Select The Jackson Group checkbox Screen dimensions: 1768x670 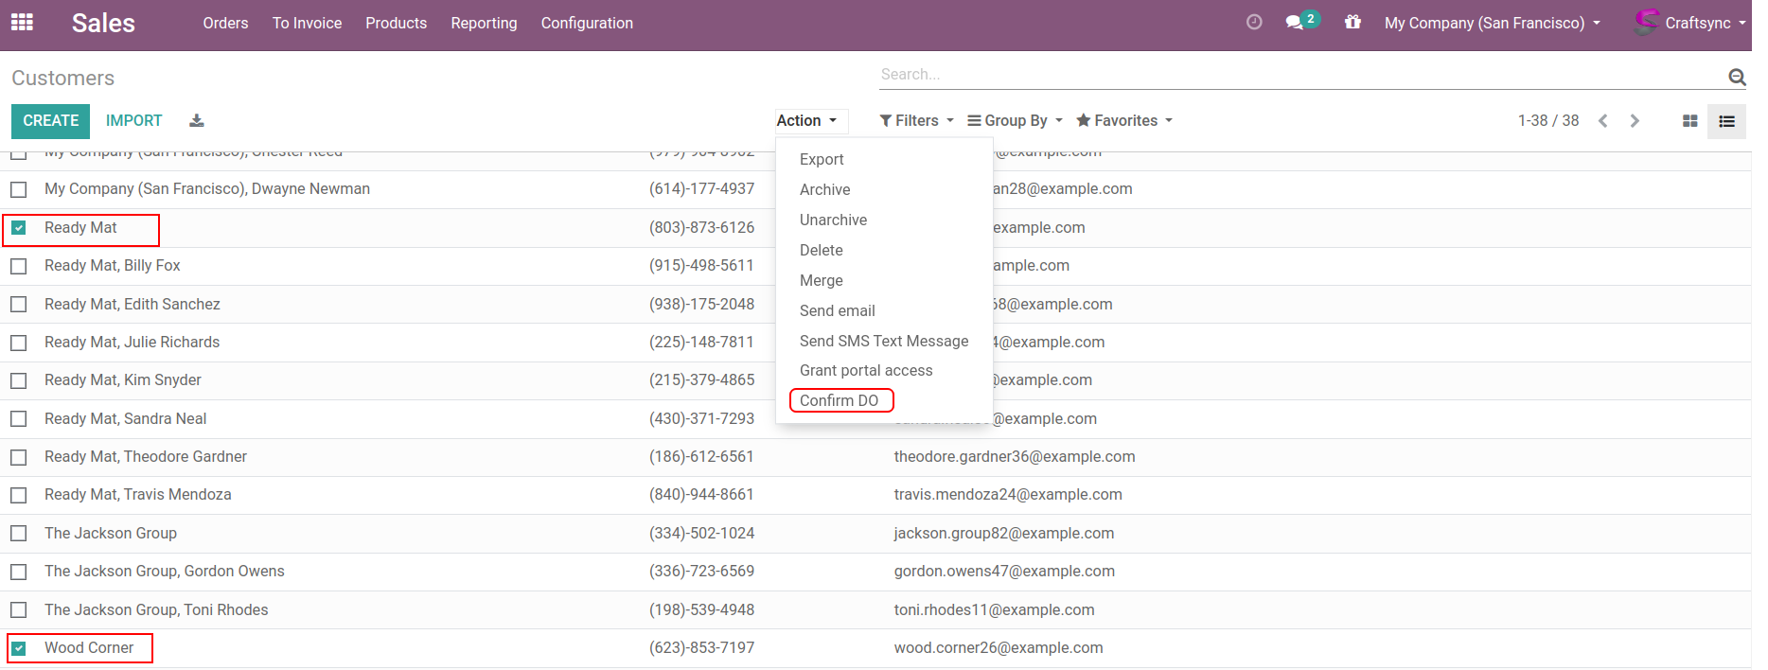coord(19,534)
